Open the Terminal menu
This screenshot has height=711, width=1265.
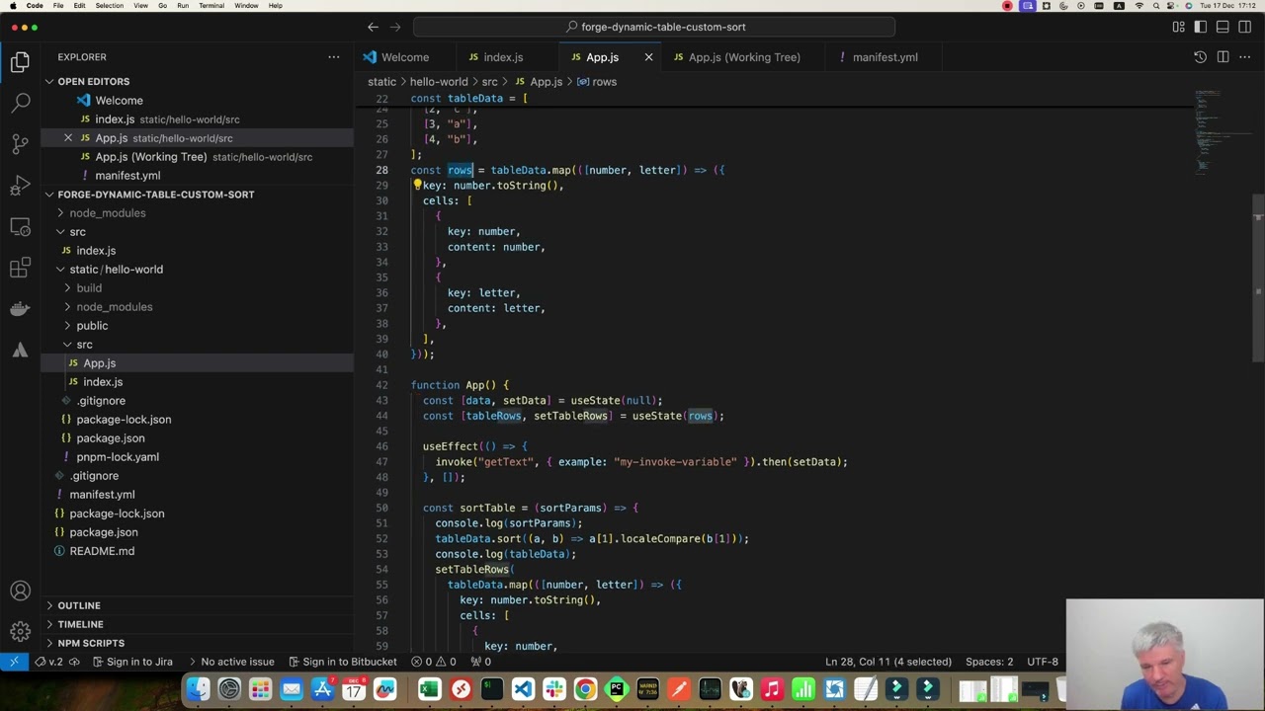point(211,6)
